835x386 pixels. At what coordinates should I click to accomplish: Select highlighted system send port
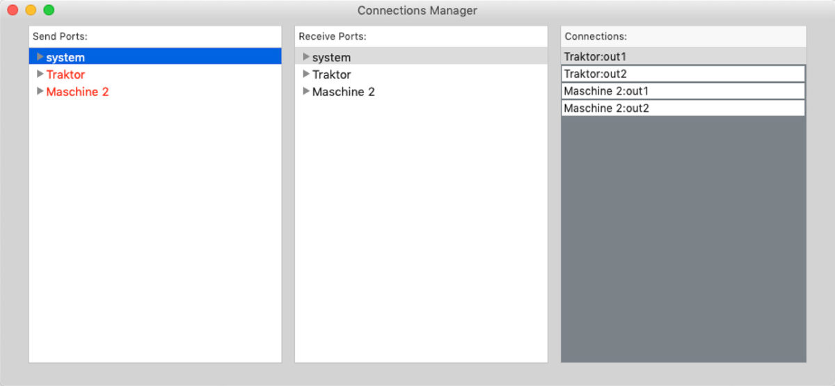tap(155, 57)
